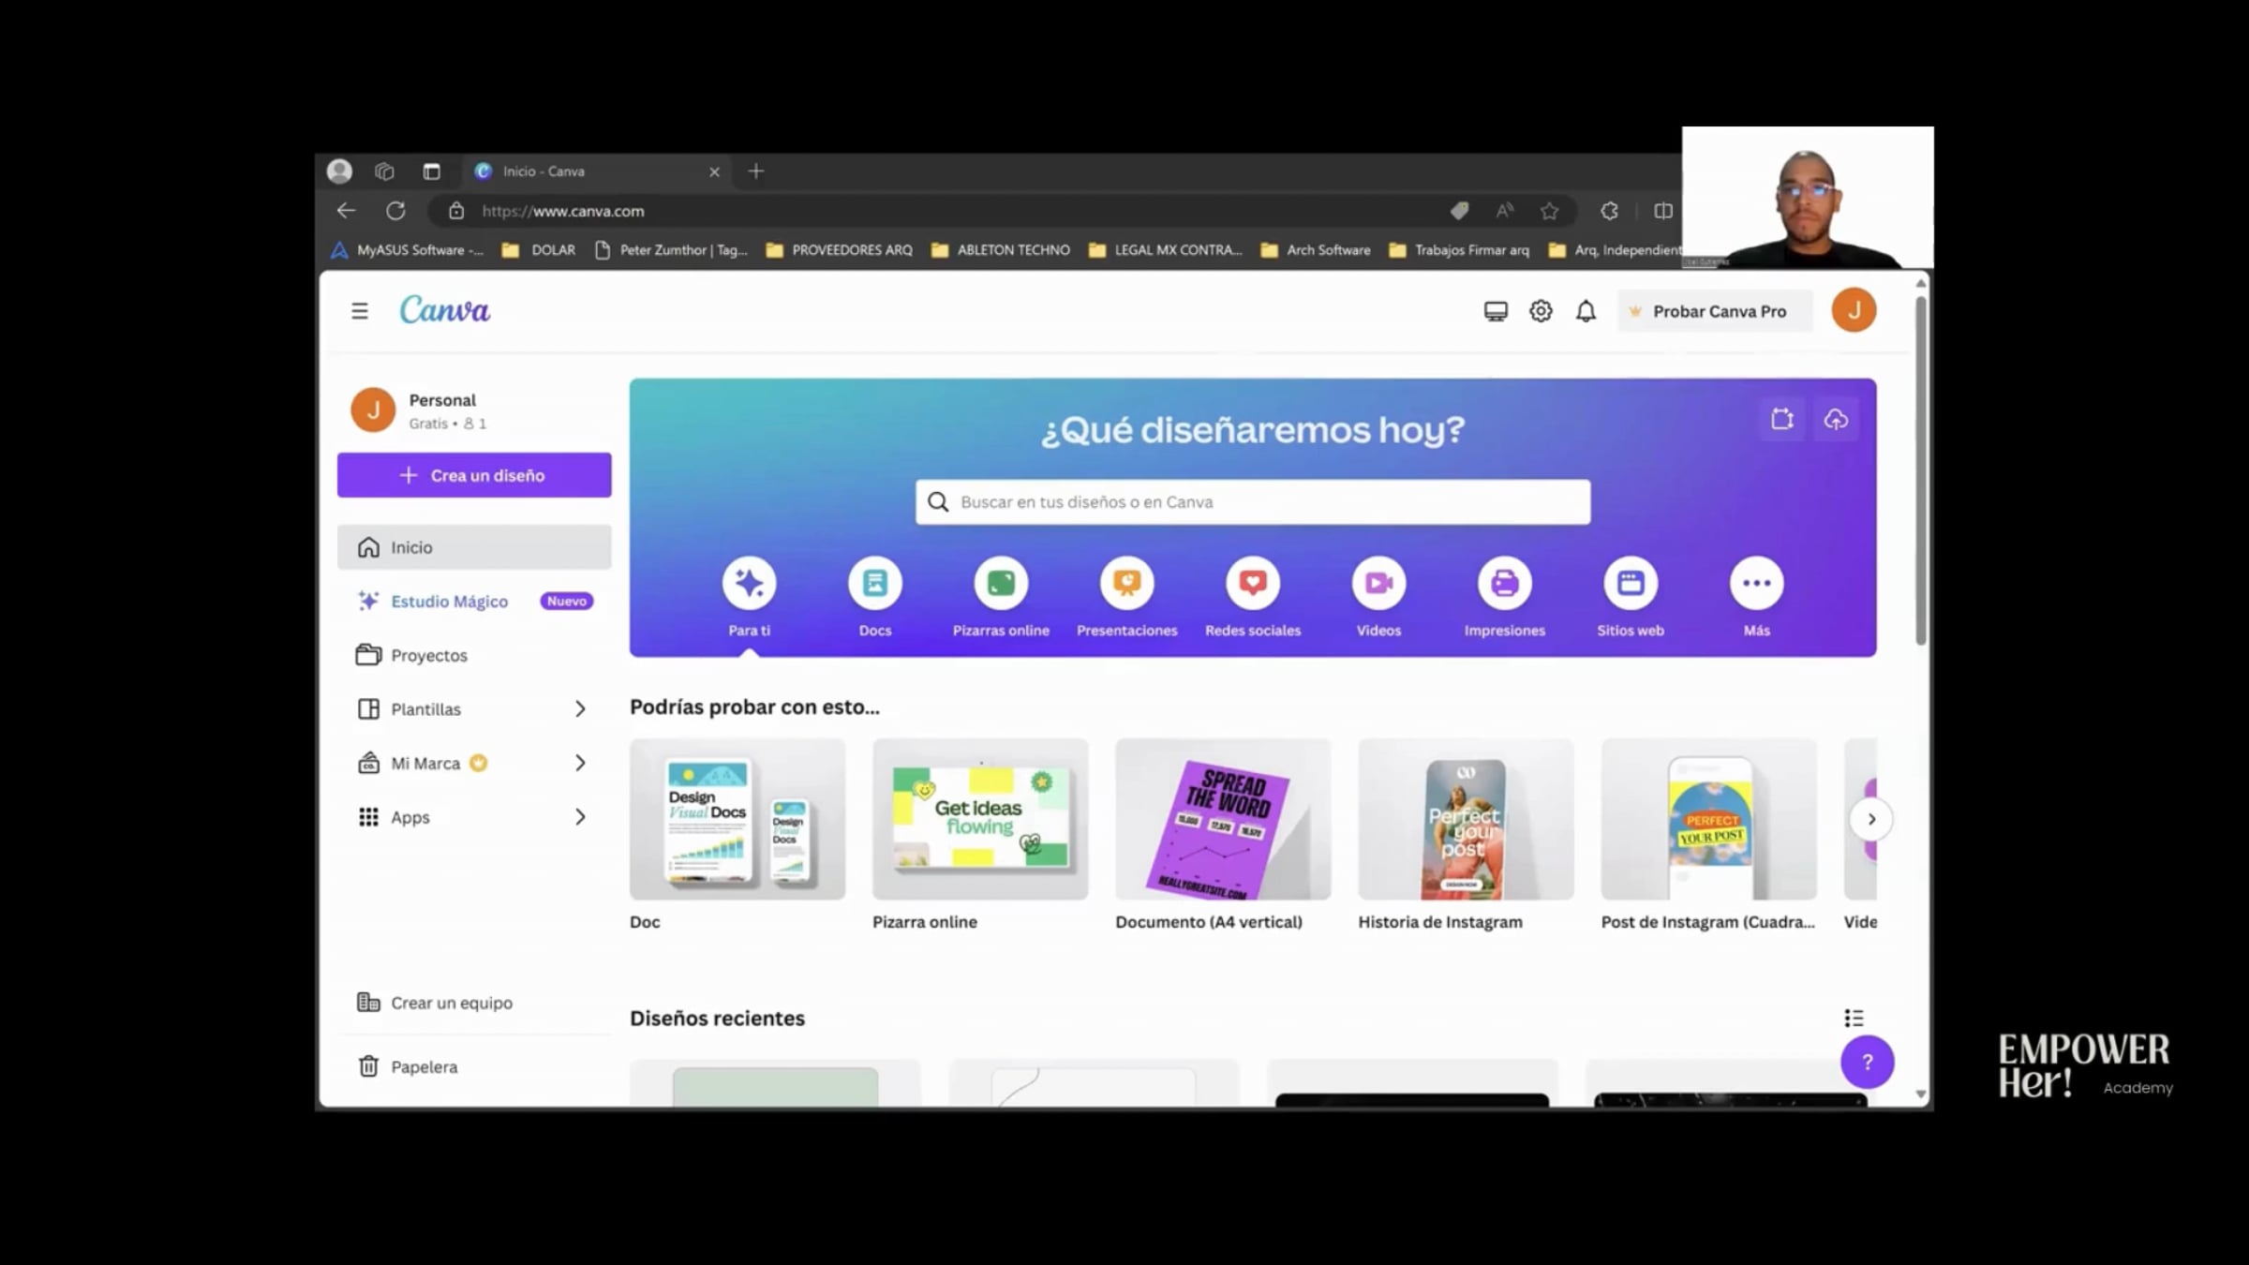Image resolution: width=2249 pixels, height=1265 pixels.
Task: Click the Pizarras online icon
Action: coord(1001,583)
